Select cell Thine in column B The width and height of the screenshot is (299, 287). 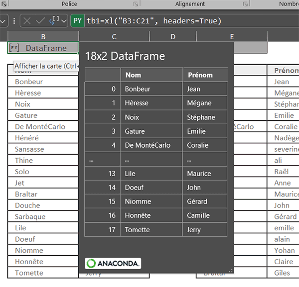43,160
